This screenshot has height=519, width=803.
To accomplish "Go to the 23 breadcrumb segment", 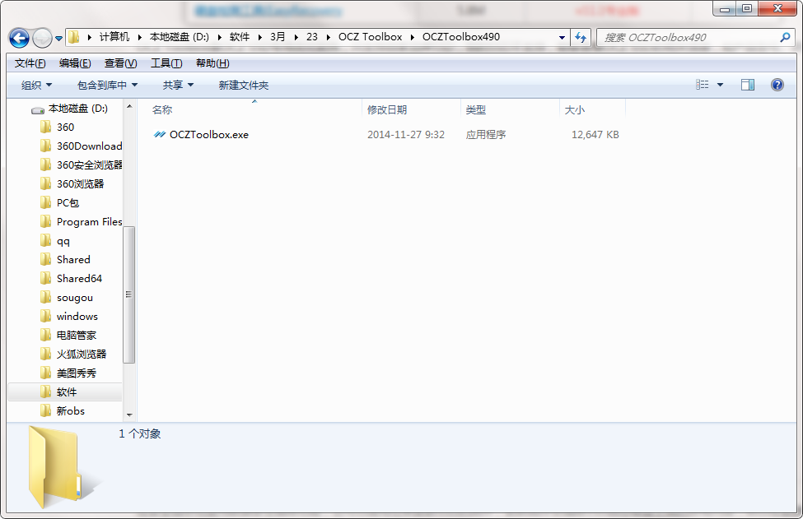I will [312, 37].
